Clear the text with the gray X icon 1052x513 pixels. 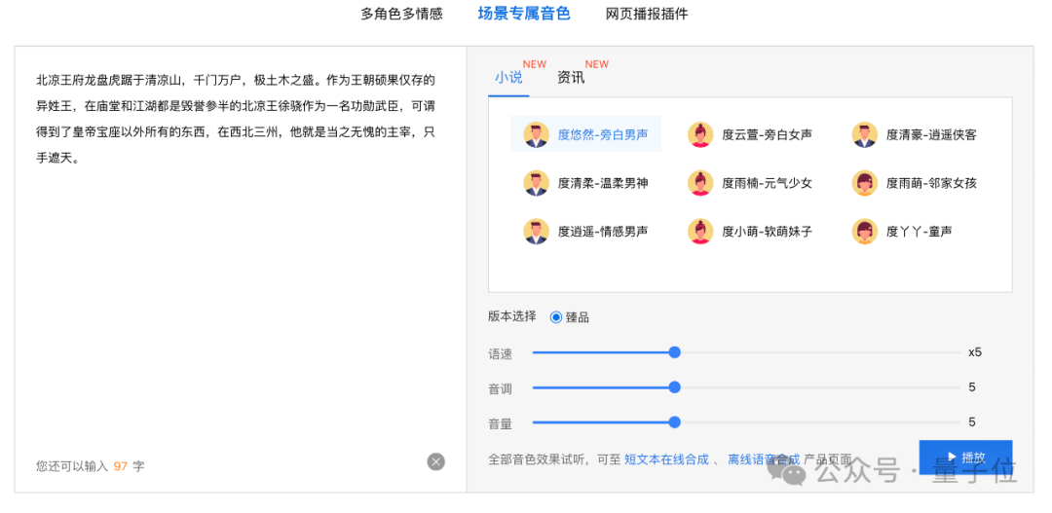pos(436,461)
